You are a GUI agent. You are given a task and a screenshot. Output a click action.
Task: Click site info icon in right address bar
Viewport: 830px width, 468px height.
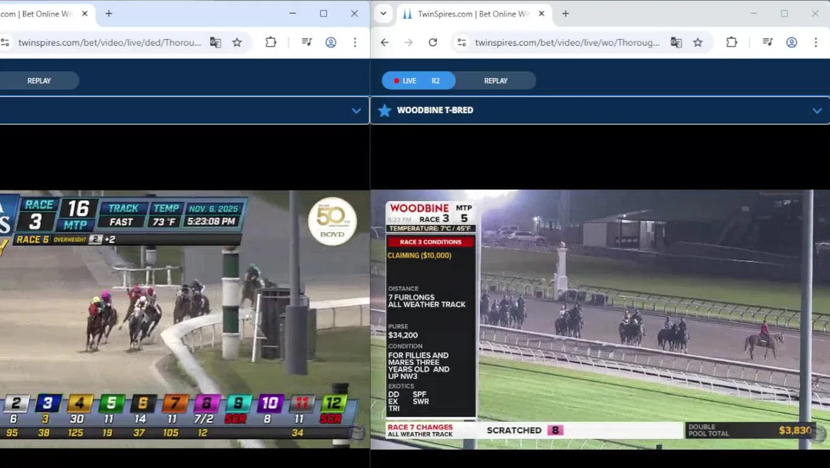click(x=461, y=42)
